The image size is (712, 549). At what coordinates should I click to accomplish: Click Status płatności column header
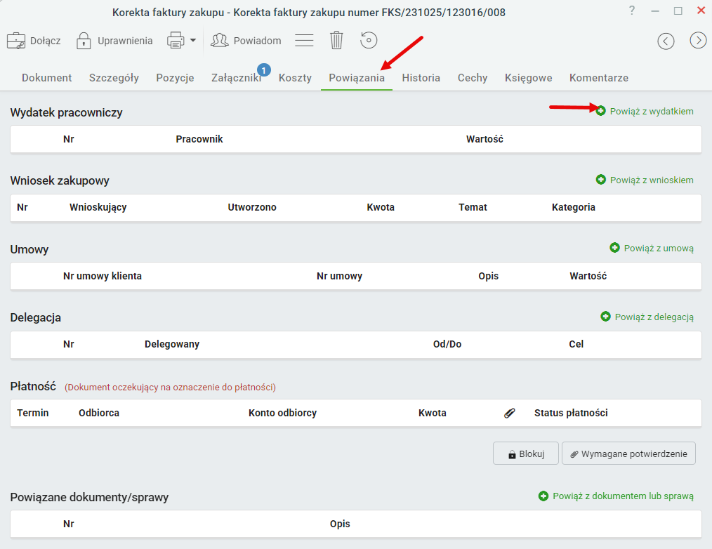point(571,413)
